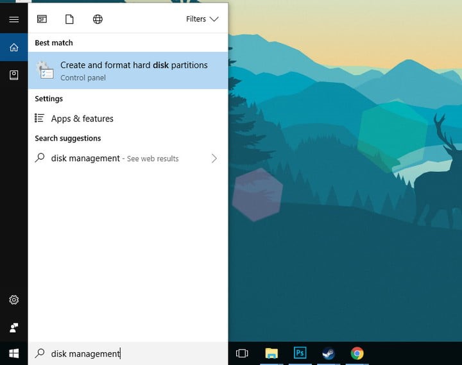Click the Search suggestions heading
The width and height of the screenshot is (462, 365).
[x=68, y=138]
